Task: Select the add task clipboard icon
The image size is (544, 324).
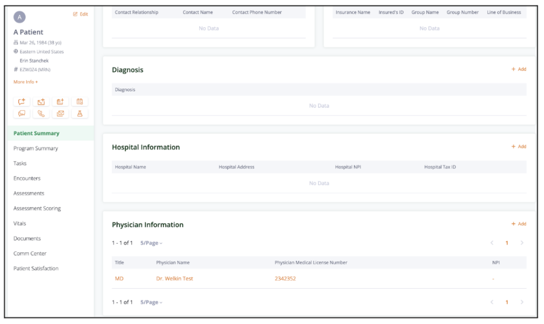Action: (60, 101)
